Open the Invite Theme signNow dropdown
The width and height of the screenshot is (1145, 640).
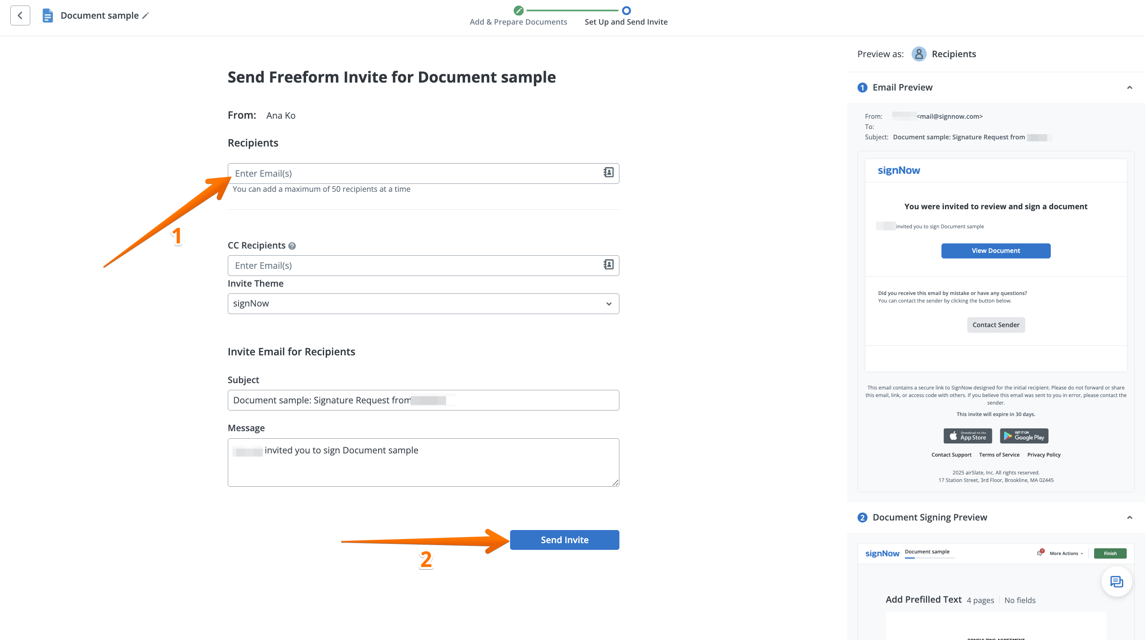tap(423, 304)
